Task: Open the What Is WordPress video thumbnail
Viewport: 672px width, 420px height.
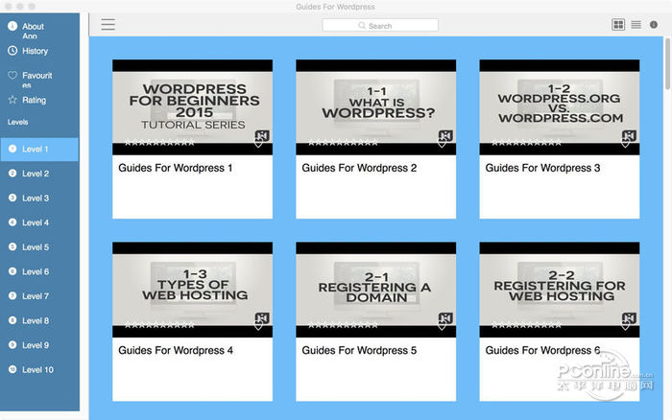Action: tap(376, 107)
